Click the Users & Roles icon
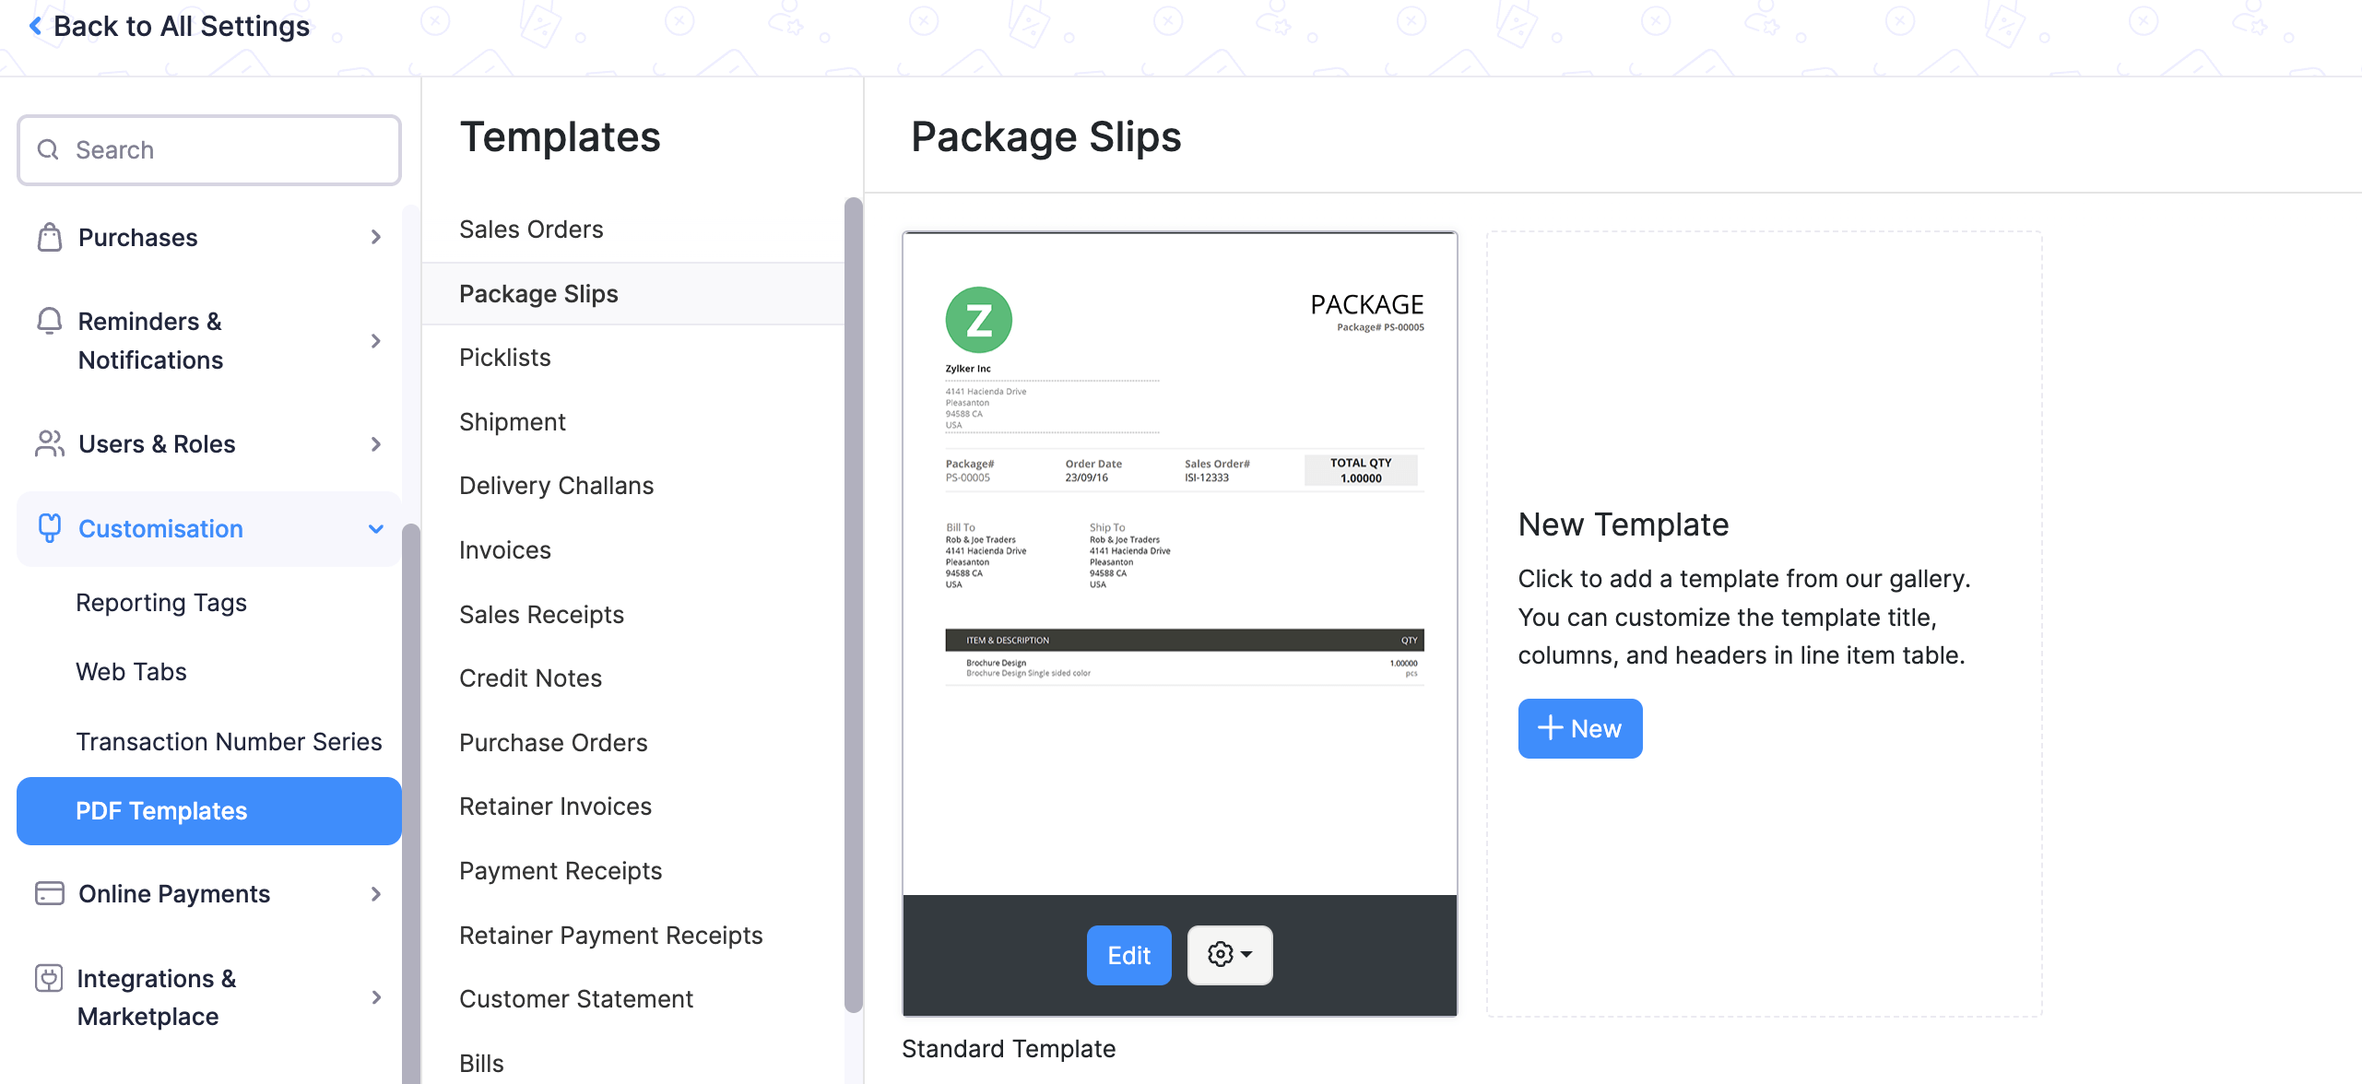Viewport: 2362px width, 1084px height. [x=47, y=442]
